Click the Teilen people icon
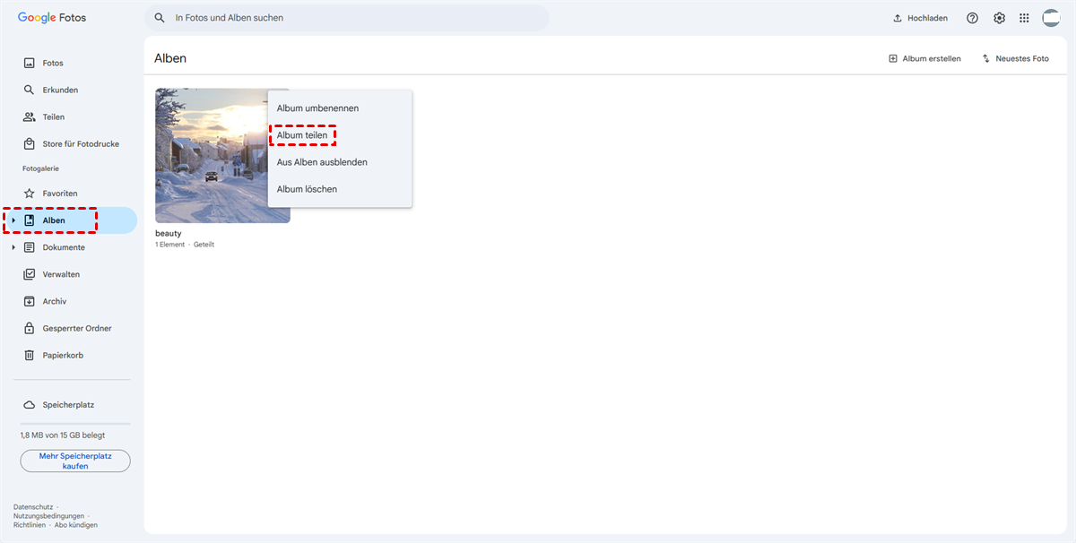Image resolution: width=1076 pixels, height=543 pixels. pyautogui.click(x=30, y=117)
